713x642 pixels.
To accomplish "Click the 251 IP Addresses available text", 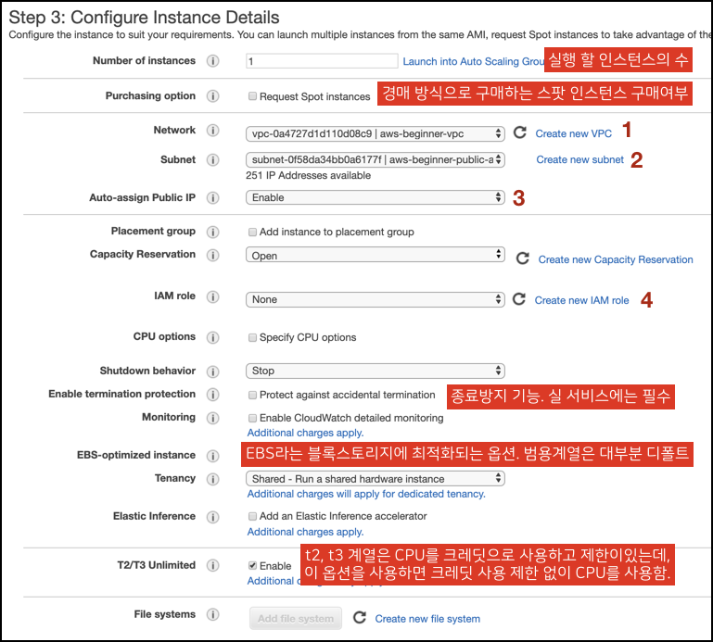I will 309,175.
